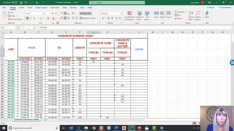Click the Undo icon
The width and height of the screenshot is (234, 131).
(x=26, y=3)
